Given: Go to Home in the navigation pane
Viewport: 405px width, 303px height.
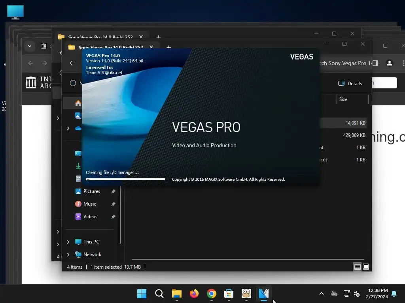Looking at the screenshot, I should 78,103.
